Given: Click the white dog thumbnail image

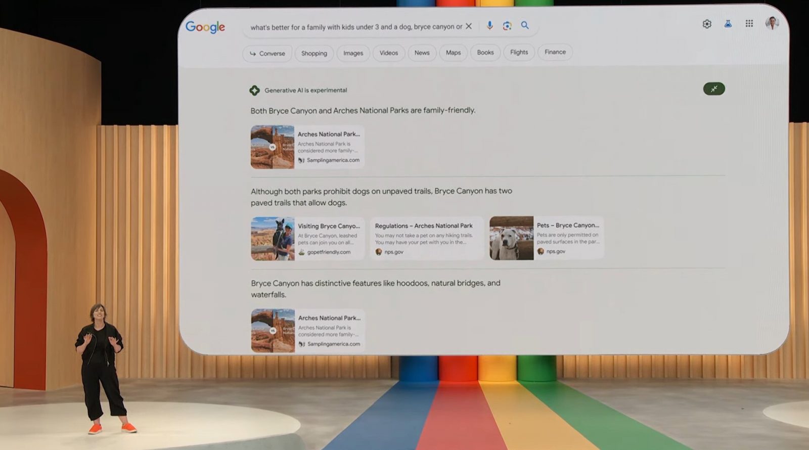Looking at the screenshot, I should tap(511, 238).
